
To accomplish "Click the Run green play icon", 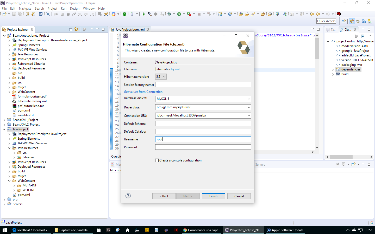I will point(179,14).
